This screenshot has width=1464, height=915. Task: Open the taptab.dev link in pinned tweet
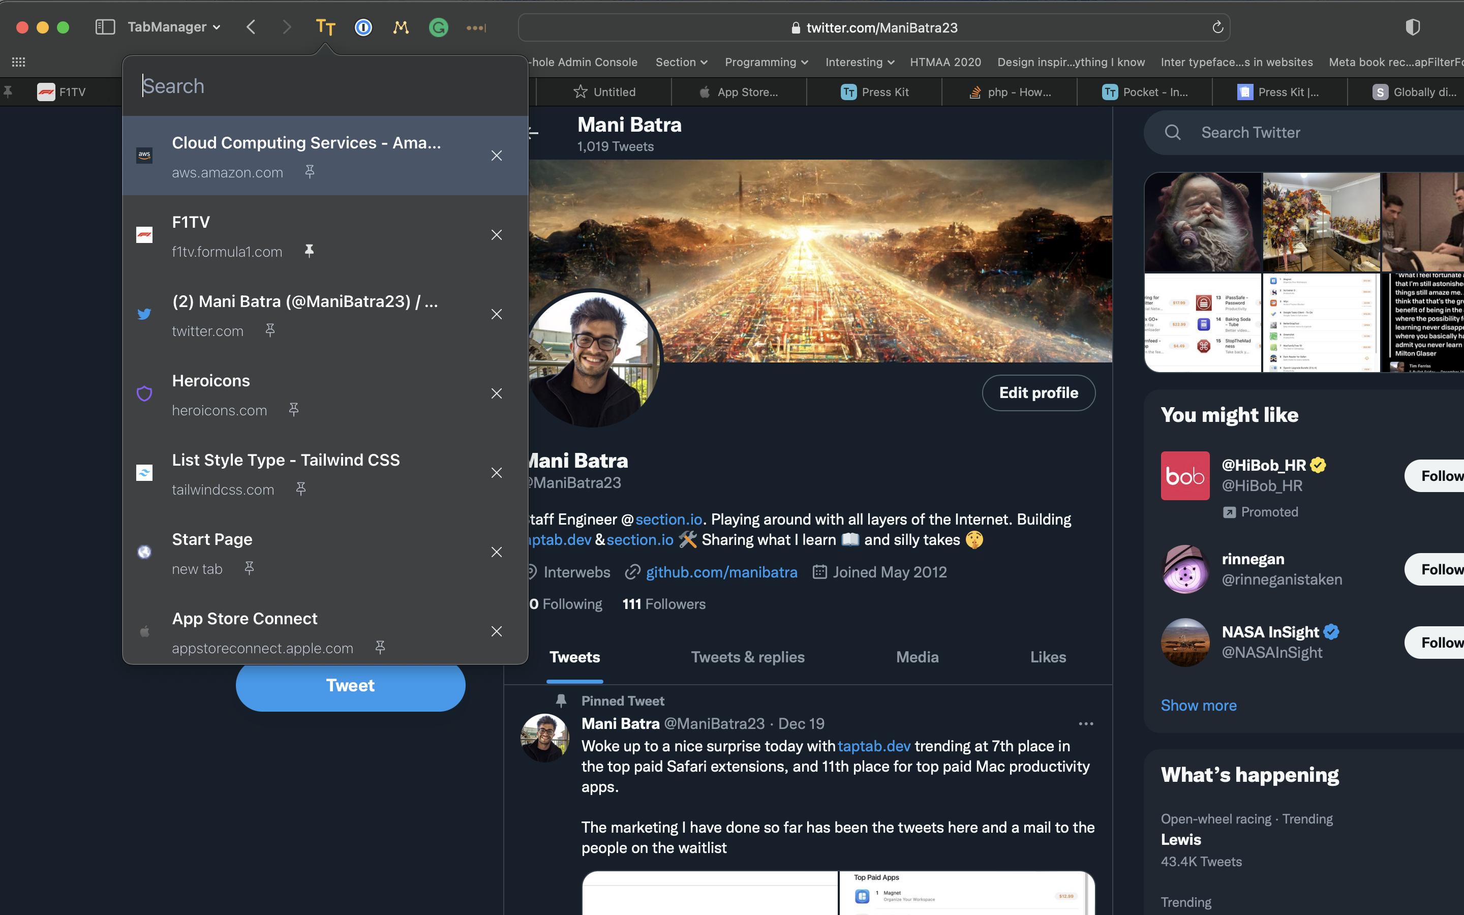pyautogui.click(x=874, y=746)
